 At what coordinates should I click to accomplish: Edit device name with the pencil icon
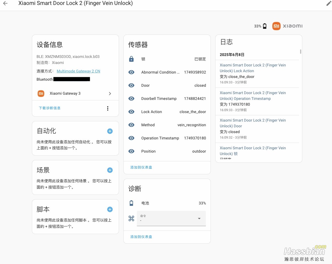329,3
